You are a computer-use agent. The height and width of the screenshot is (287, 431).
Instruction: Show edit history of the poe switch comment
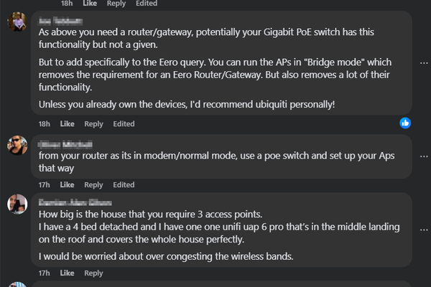(124, 185)
